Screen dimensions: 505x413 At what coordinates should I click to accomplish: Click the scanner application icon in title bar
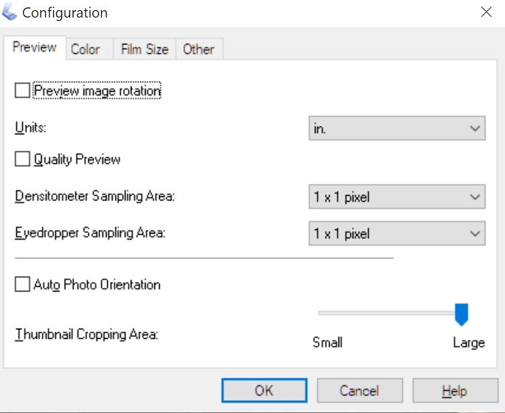pos(9,12)
